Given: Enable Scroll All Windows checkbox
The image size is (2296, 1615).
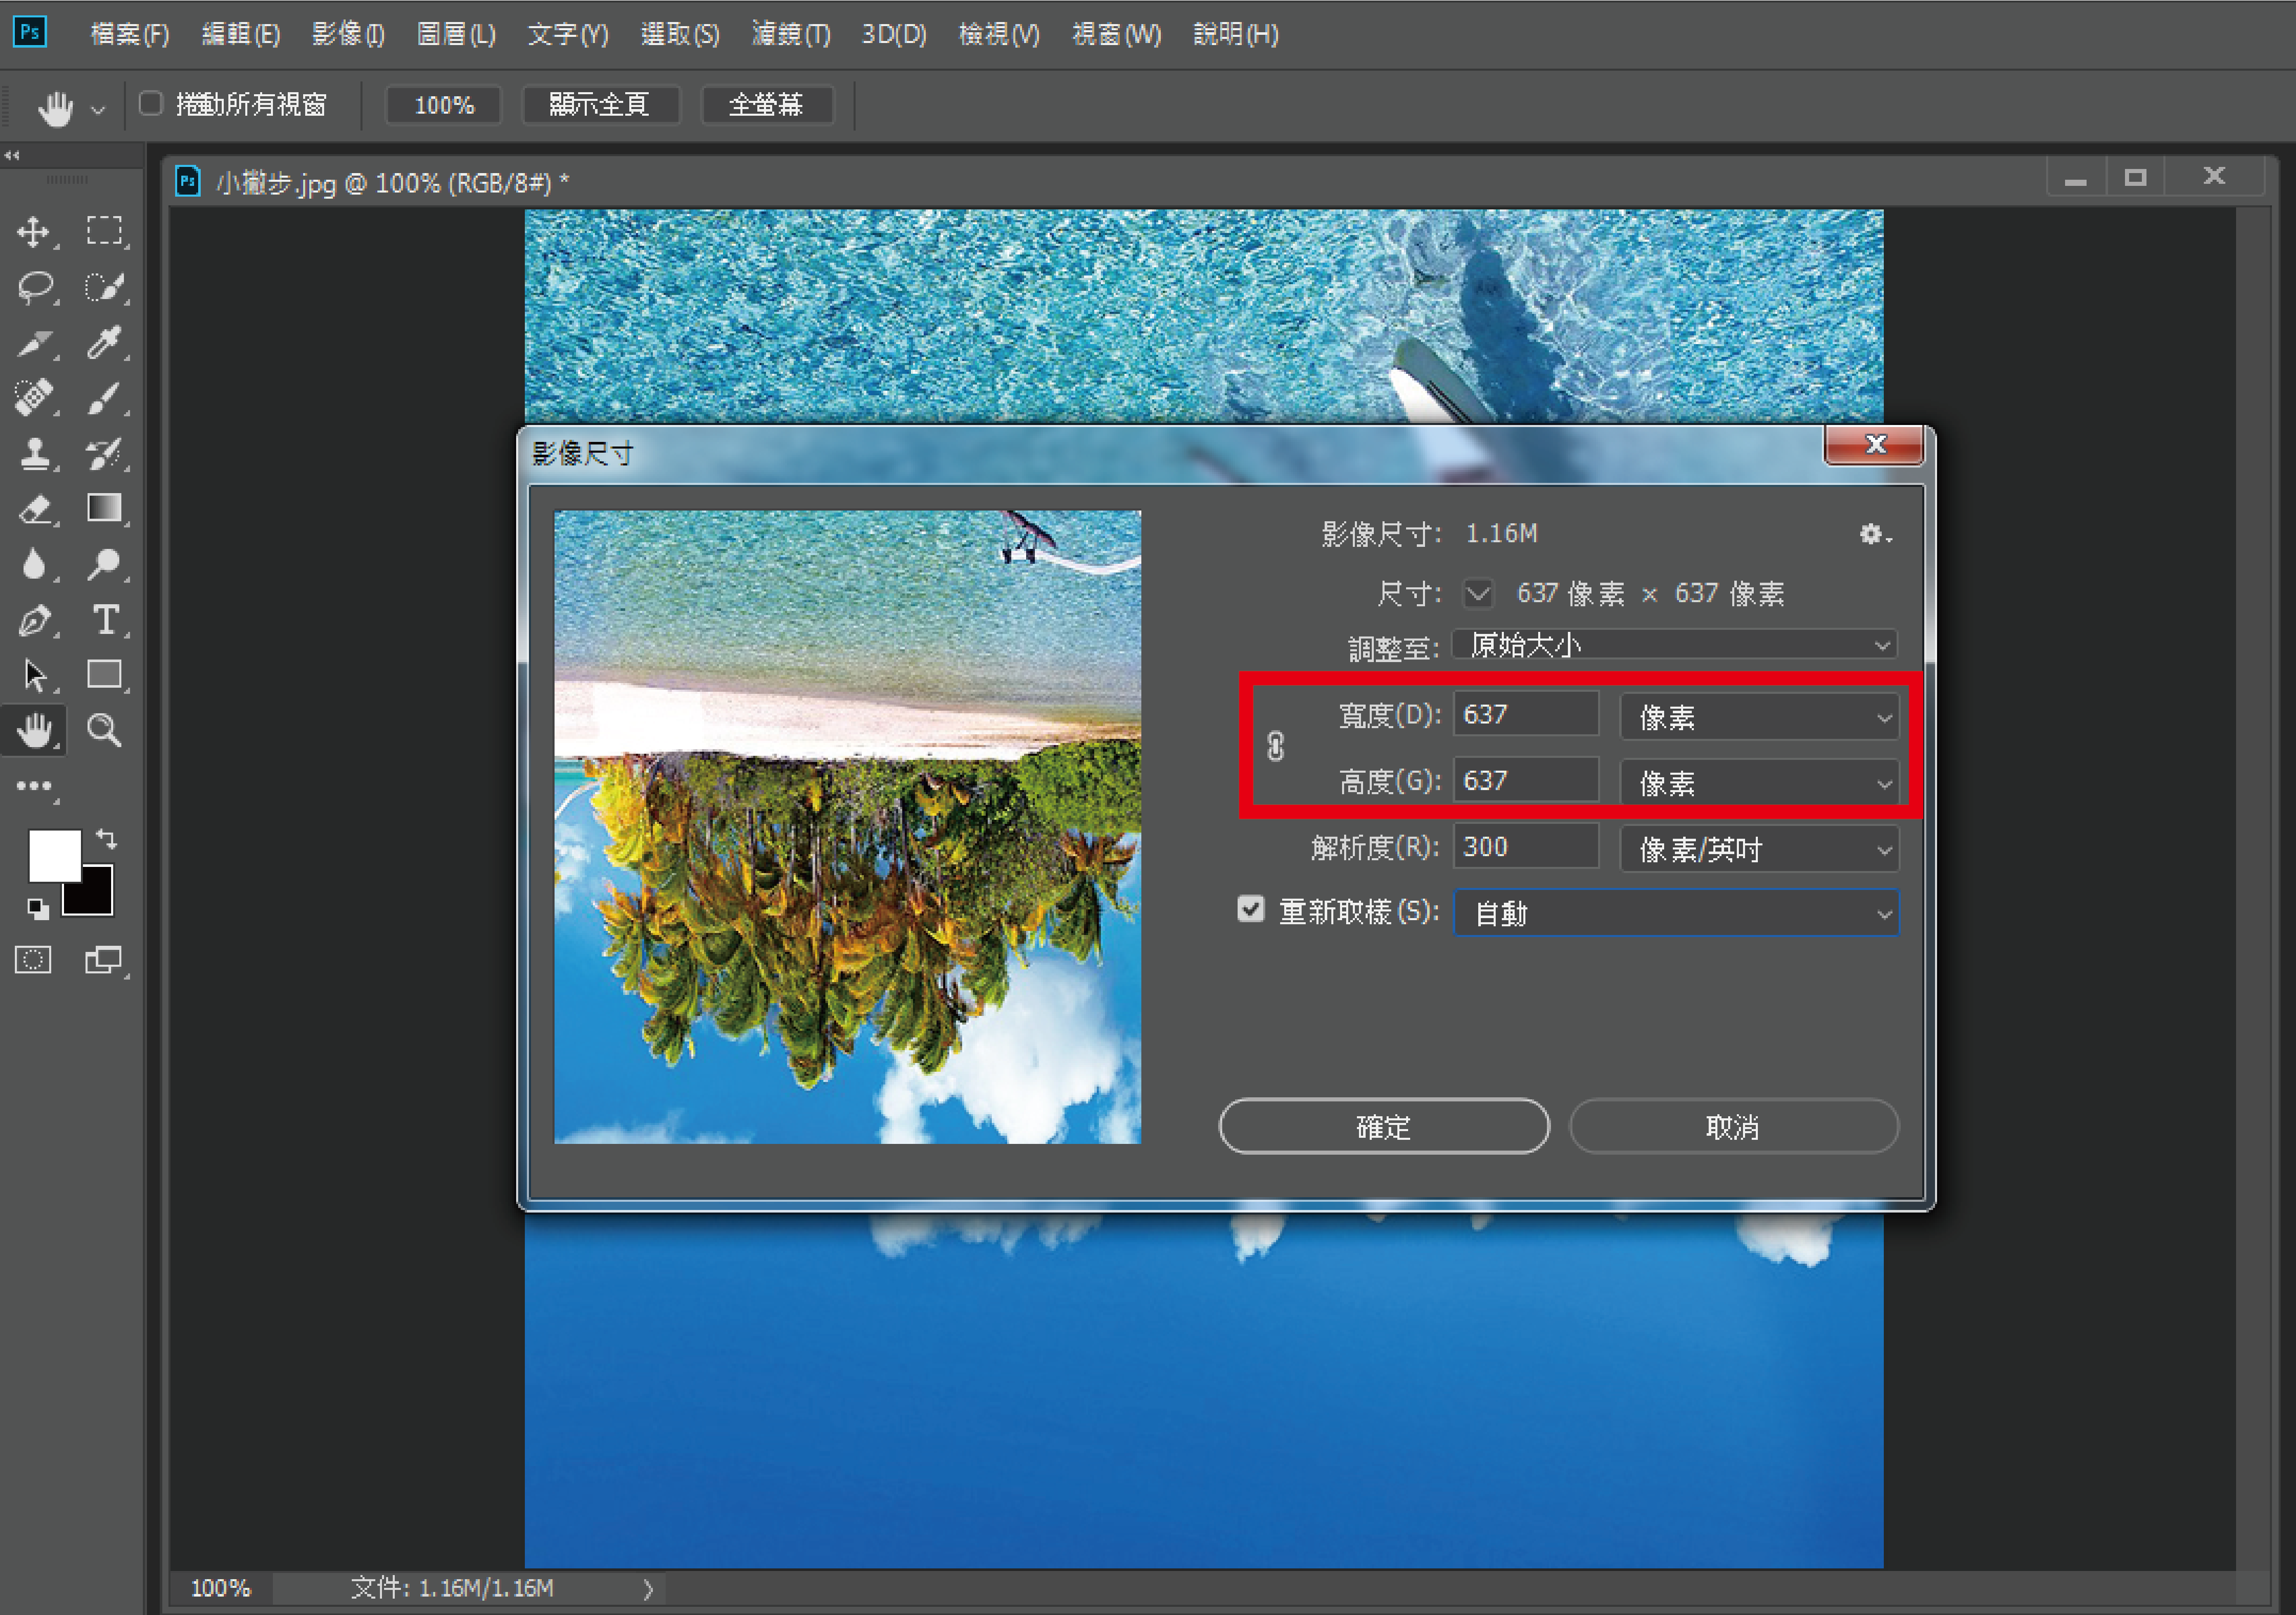Looking at the screenshot, I should coord(151,103).
